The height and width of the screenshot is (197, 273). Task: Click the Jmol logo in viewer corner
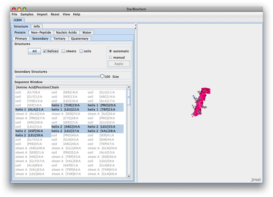click(256, 179)
